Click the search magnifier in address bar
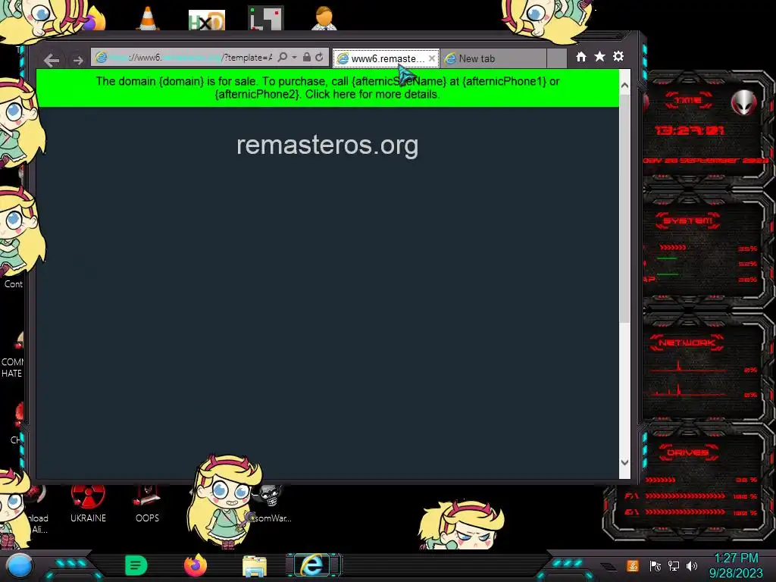Viewport: 776px width, 582px height. (x=283, y=58)
